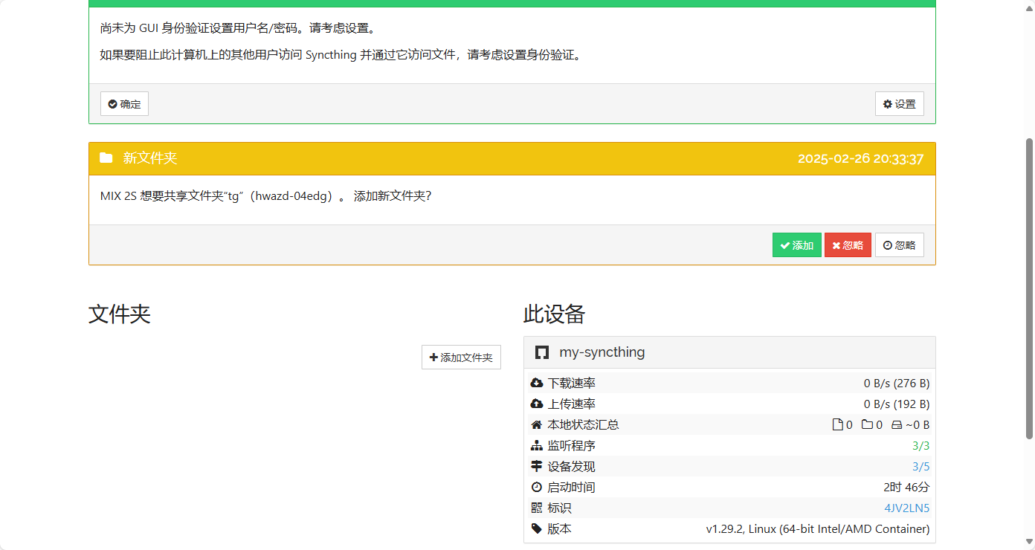Viewport: 1035px width, 550px height.
Task: Click the download rate value 0 B/s (276 B)
Action: [897, 384]
